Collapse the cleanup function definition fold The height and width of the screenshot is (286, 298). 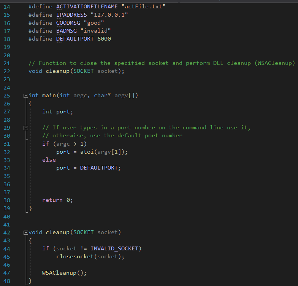pos(26,233)
